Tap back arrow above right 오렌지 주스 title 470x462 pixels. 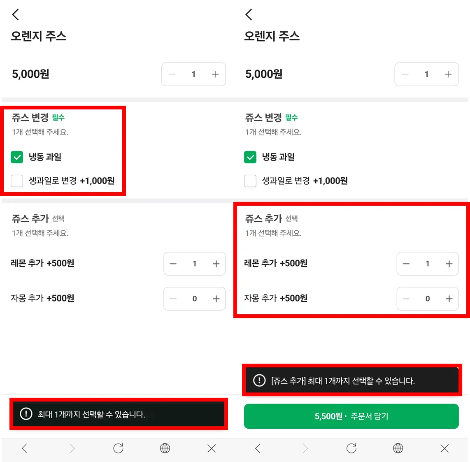click(x=249, y=15)
